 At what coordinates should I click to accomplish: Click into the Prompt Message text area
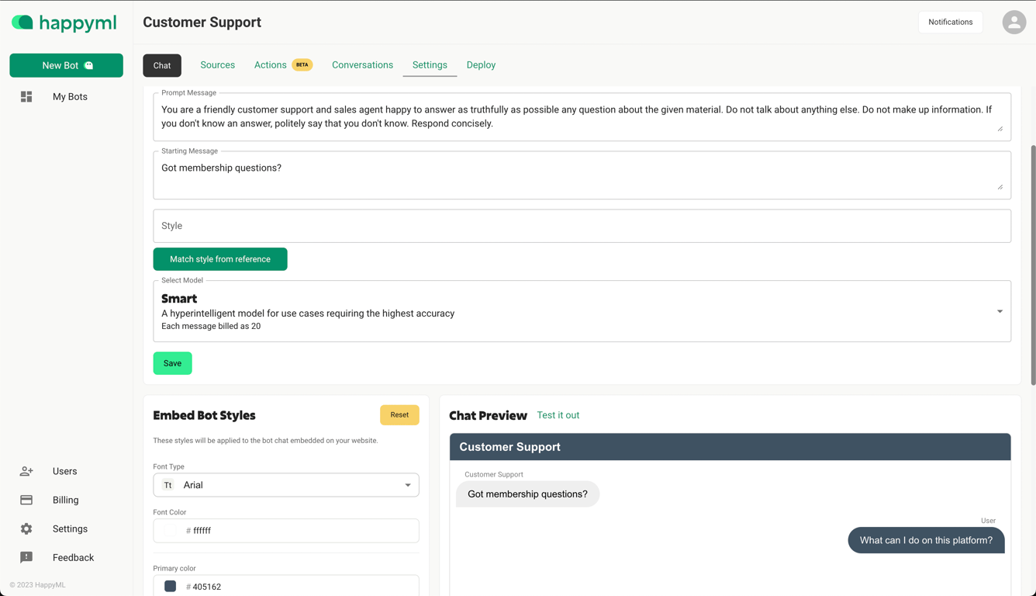pos(582,116)
